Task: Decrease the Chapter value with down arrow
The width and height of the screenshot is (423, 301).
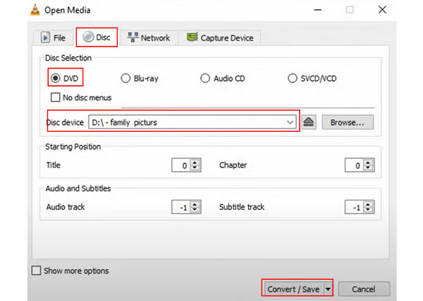Action: [x=368, y=168]
